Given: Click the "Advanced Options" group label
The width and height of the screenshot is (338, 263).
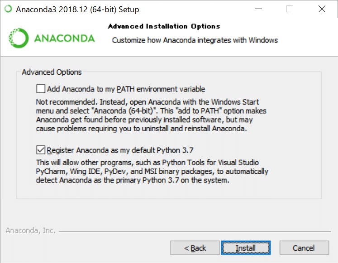Looking at the screenshot, I should (52, 72).
